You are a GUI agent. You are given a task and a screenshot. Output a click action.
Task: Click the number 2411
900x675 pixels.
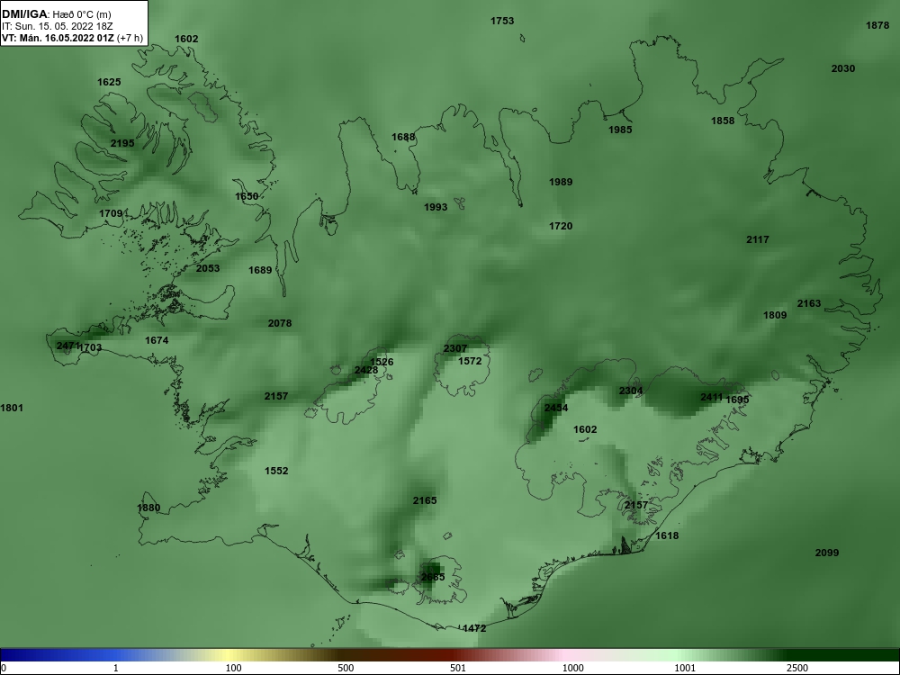pos(712,397)
